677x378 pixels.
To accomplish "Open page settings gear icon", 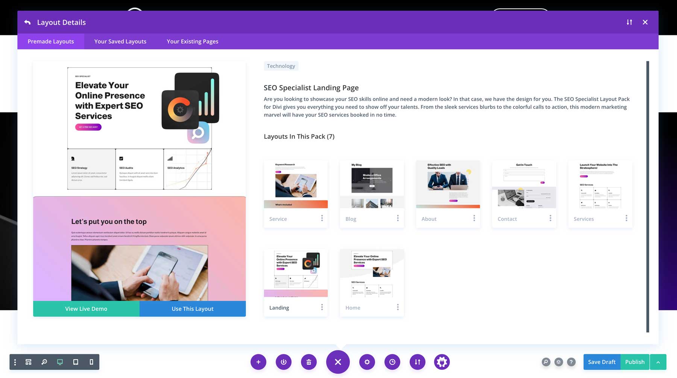I will pos(367,362).
